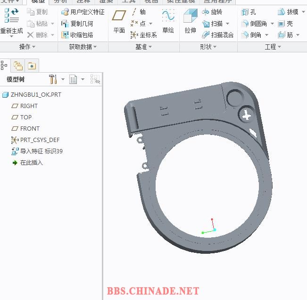Select Shrinkwrap (收缩包络) tool
Screen dimensions: 307x300
tap(77, 35)
